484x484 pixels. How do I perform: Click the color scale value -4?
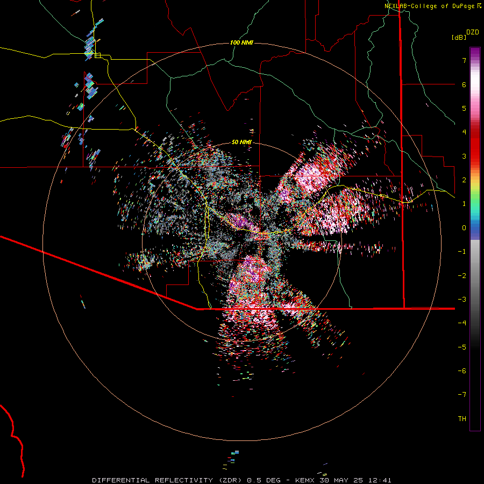(x=462, y=323)
